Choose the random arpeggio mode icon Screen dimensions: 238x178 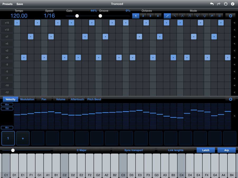click(212, 16)
